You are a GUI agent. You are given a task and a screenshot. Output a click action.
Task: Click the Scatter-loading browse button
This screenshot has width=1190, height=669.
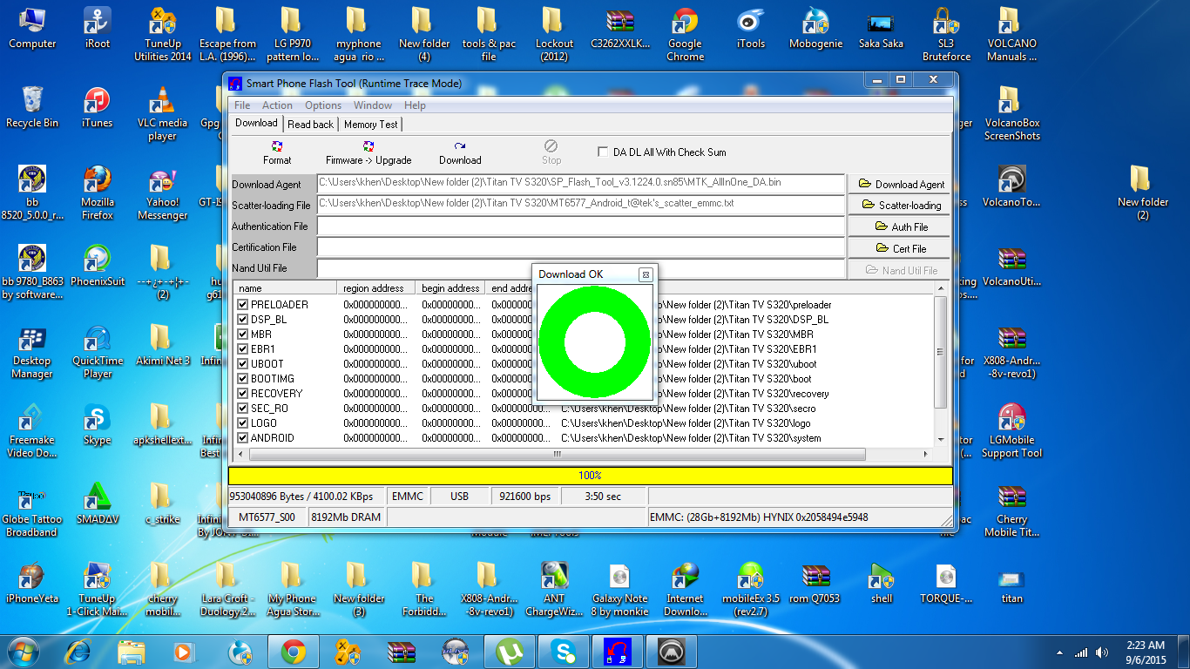click(901, 206)
